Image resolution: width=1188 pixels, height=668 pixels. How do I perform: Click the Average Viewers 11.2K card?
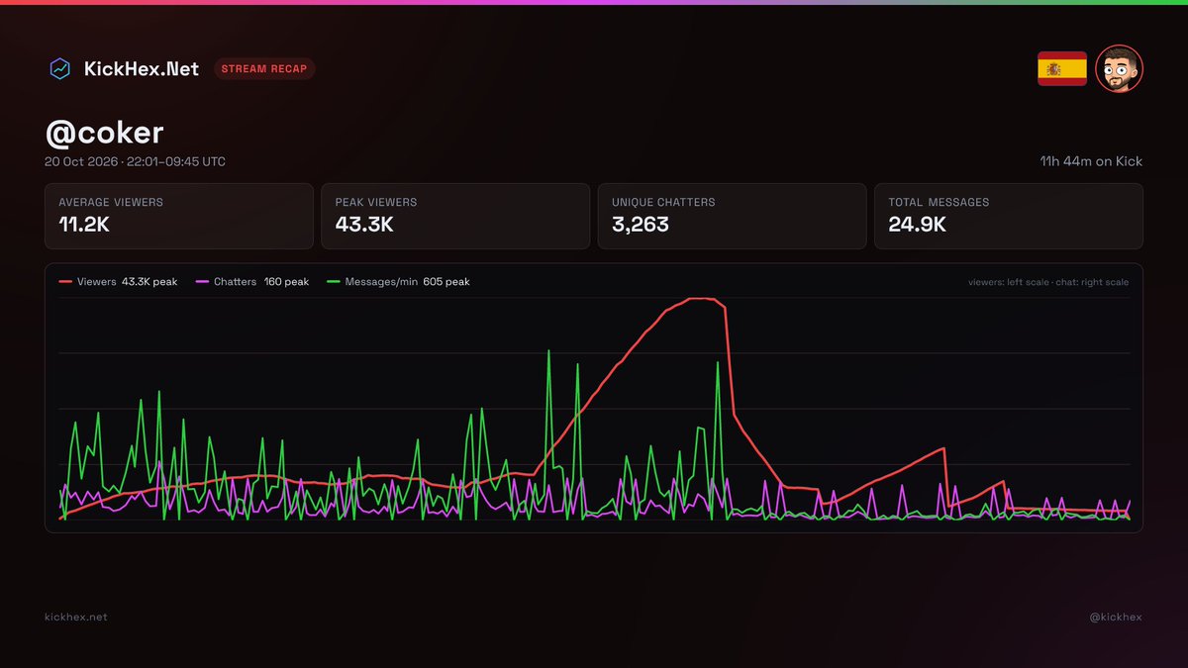(178, 216)
